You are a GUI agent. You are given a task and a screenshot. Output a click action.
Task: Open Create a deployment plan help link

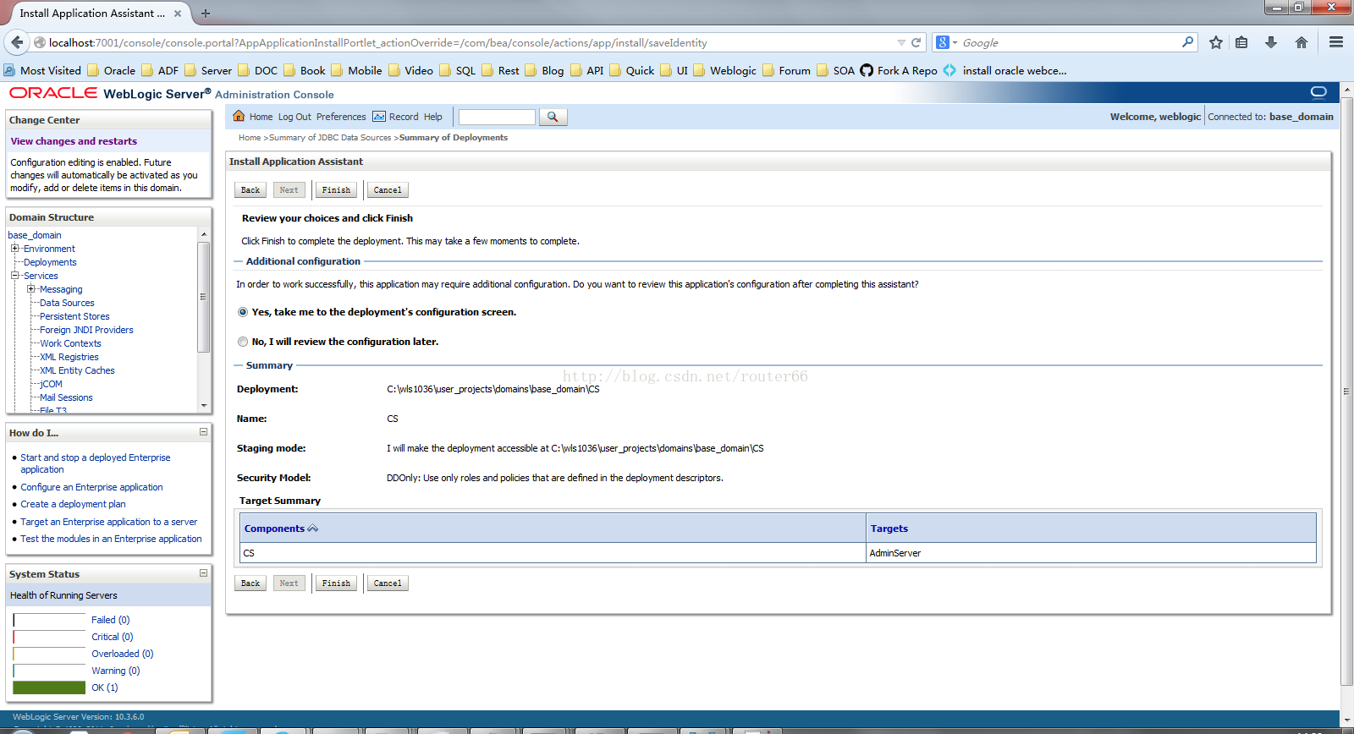pos(73,504)
